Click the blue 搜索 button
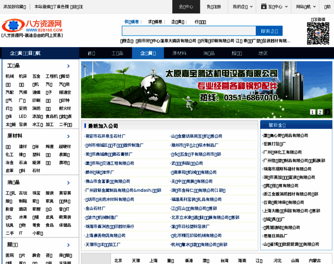Viewport: 334px width, 264px height. click(269, 31)
